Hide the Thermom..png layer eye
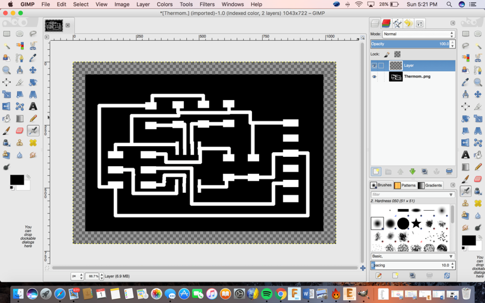Screen dimensions: 485x303 [374, 76]
